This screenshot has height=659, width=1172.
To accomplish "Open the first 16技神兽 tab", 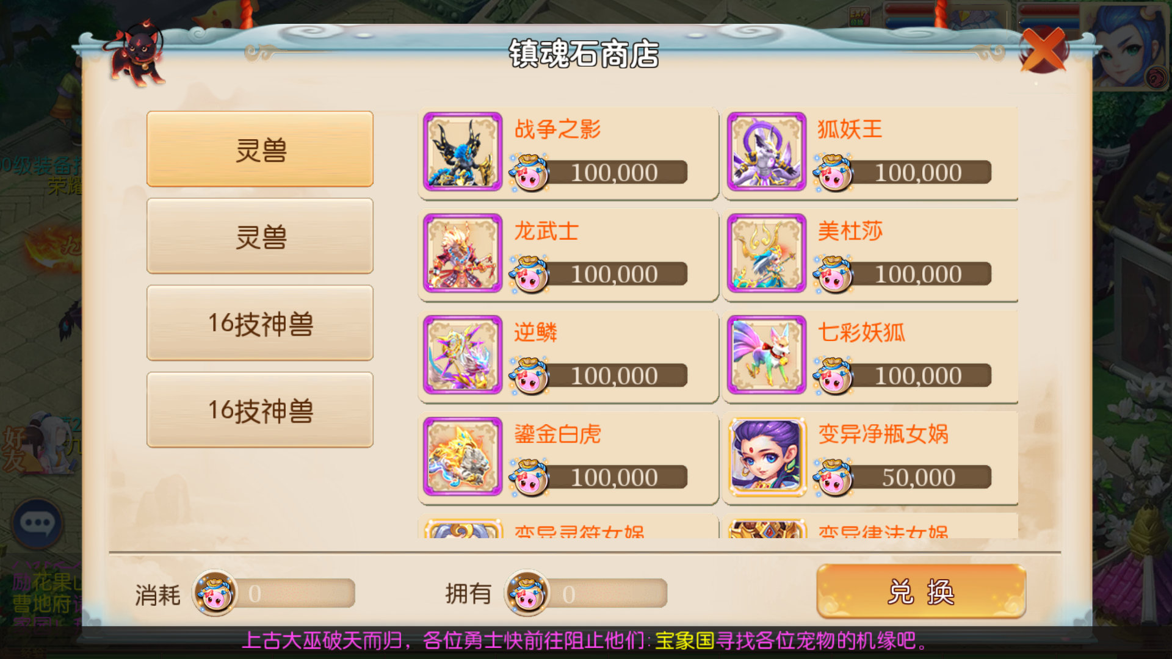I will (260, 323).
